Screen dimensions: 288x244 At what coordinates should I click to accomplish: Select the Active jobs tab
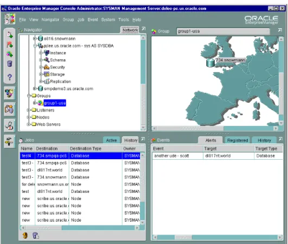pos(112,140)
